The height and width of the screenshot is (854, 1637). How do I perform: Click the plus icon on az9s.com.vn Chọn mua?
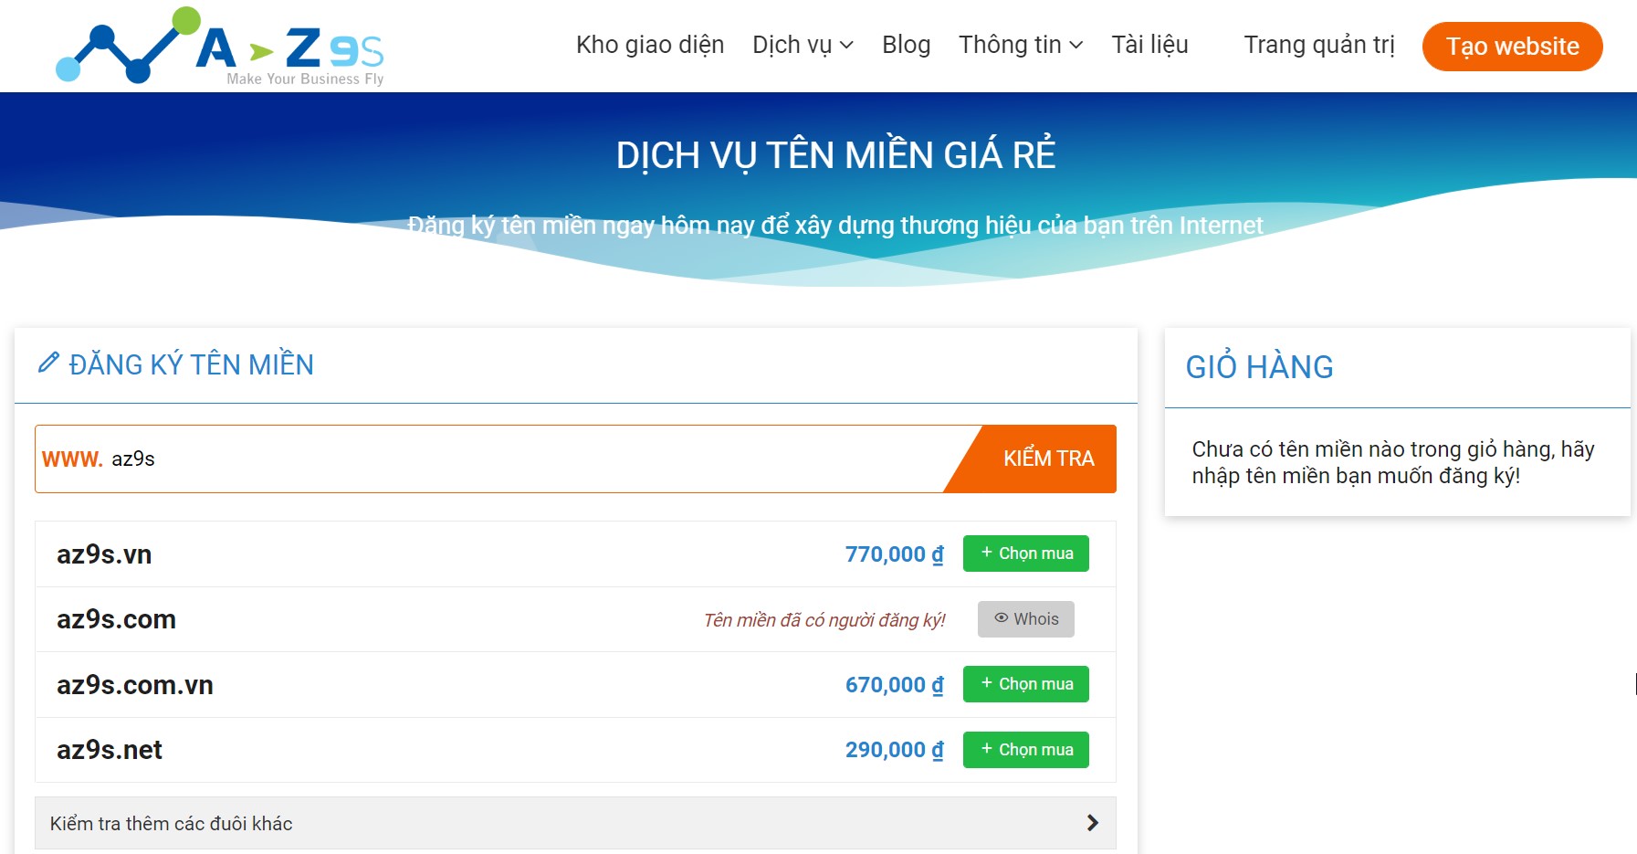pyautogui.click(x=985, y=683)
